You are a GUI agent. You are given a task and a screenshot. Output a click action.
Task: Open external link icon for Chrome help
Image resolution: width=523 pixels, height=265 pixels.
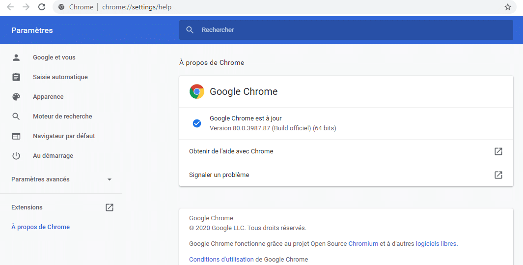coord(498,151)
